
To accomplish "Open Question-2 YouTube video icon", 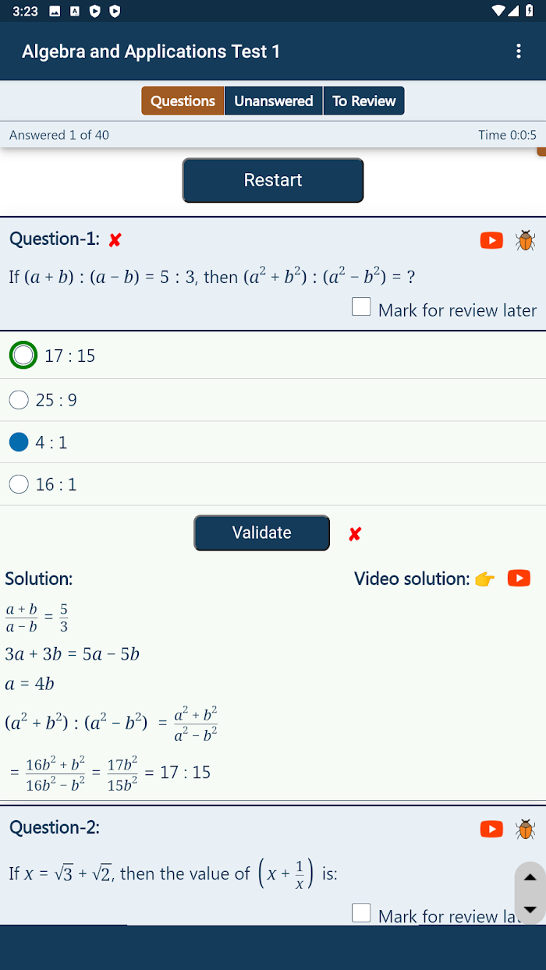I will (491, 829).
